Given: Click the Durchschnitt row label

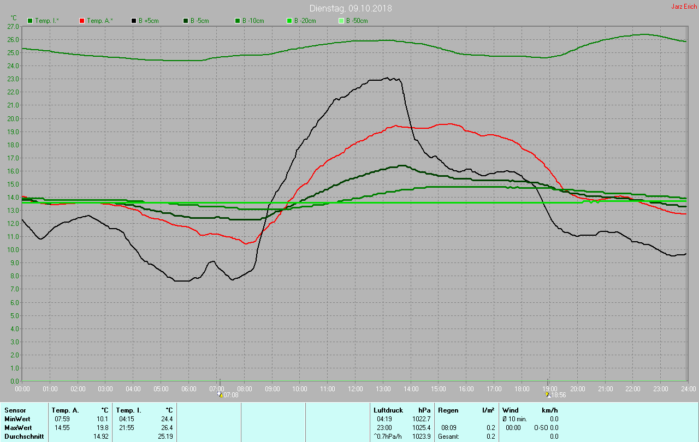Looking at the screenshot, I should tap(24, 437).
